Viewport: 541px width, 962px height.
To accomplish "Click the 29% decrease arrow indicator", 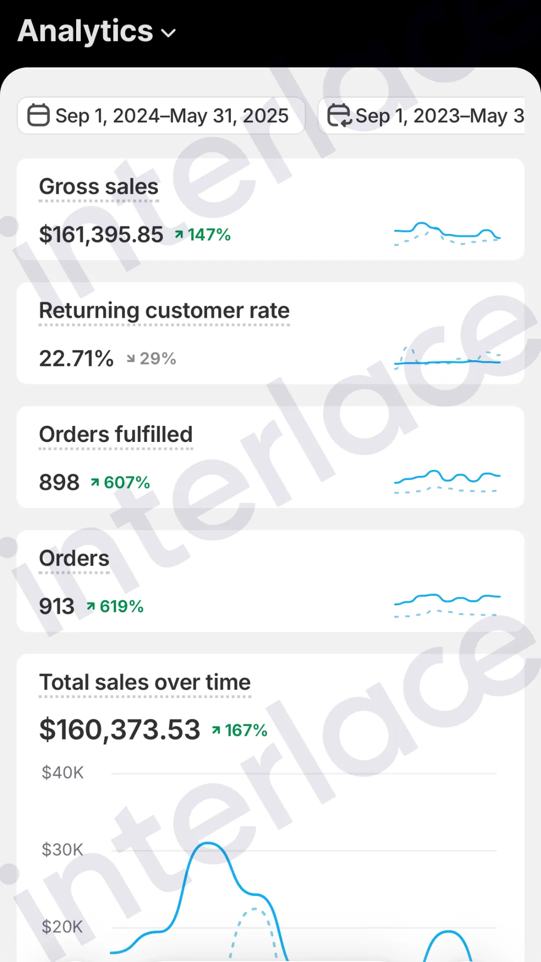I will pyautogui.click(x=131, y=359).
